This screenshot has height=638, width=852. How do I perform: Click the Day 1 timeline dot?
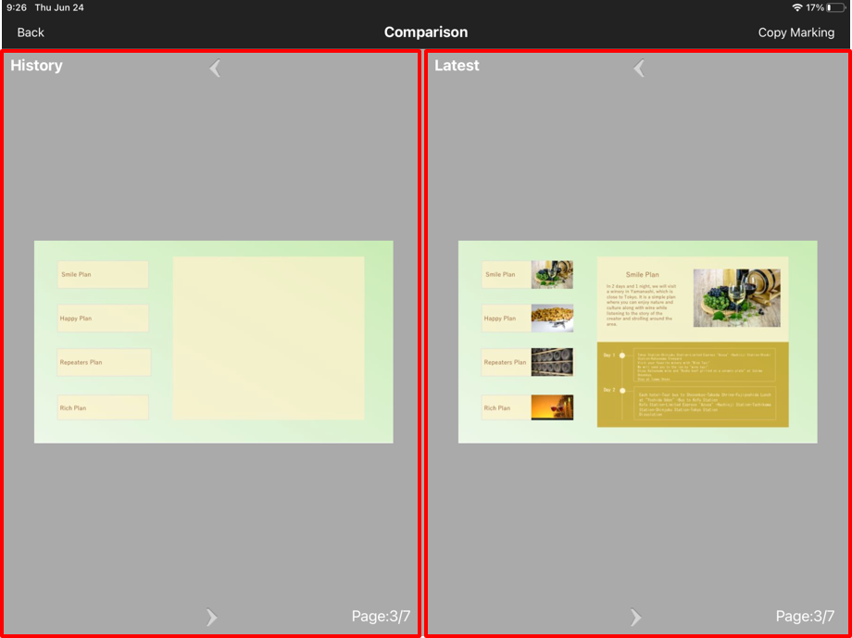(622, 356)
